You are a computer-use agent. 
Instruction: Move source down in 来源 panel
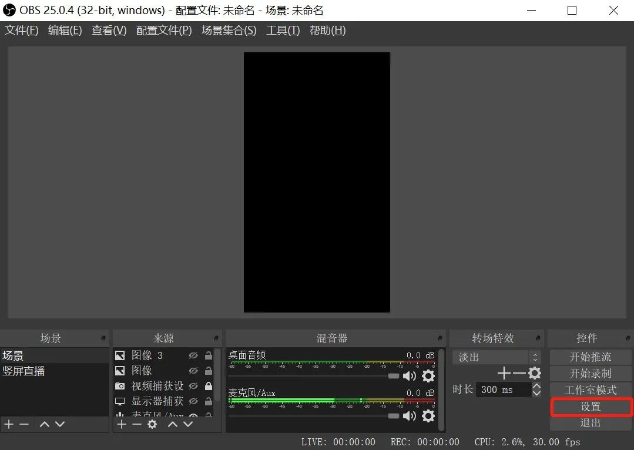188,424
